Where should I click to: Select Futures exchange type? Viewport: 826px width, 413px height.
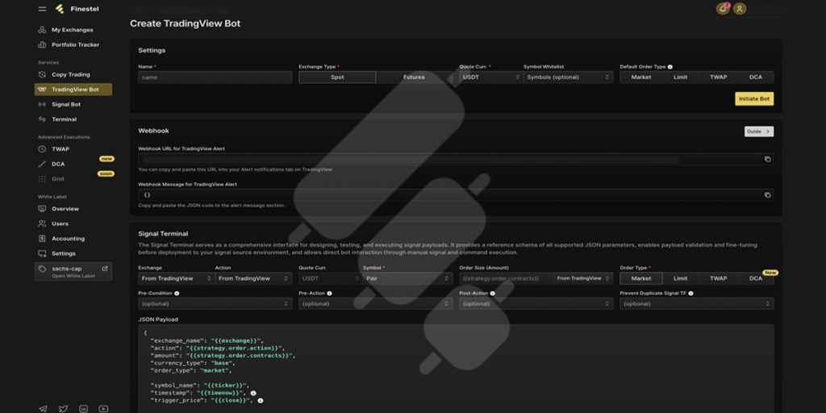[414, 77]
